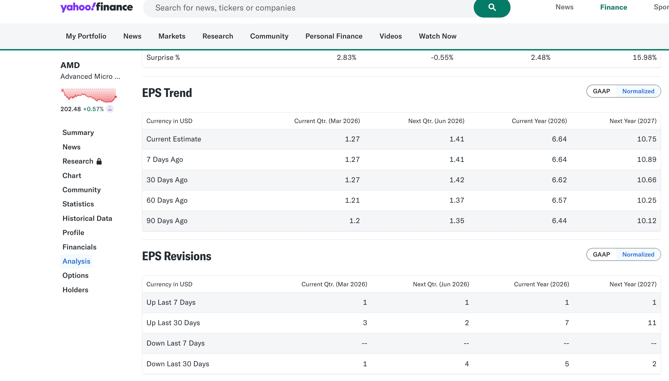Screen dimensions: 669x381
Task: Click the Yahoo Finance logo
Action: point(97,7)
